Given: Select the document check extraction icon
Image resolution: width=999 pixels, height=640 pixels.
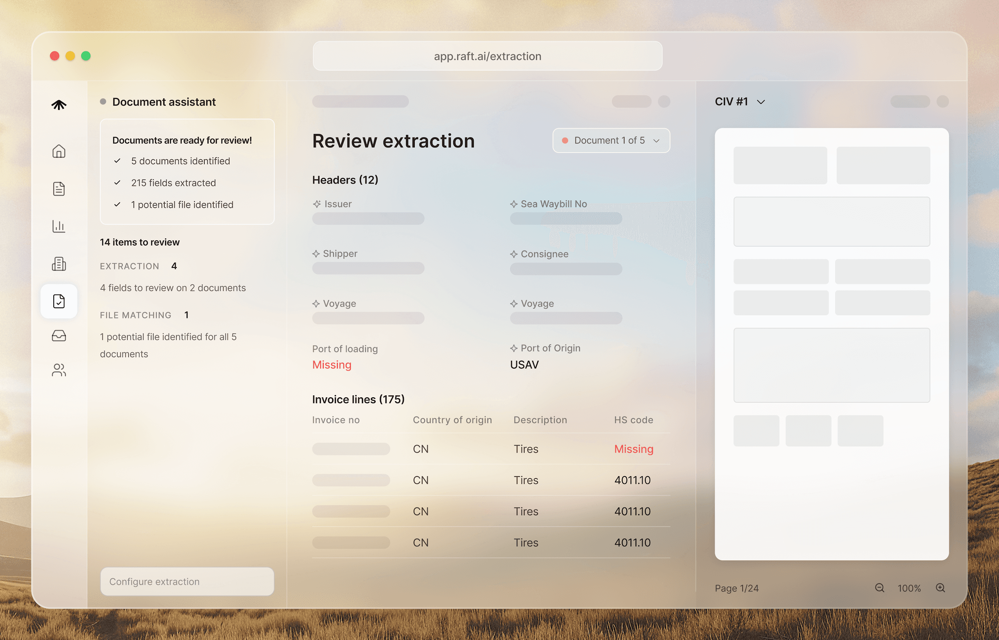Looking at the screenshot, I should tap(58, 301).
